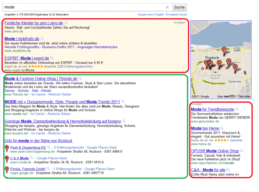
Task: Open Im Cache for mode.net
Action: pyautogui.click(x=38, y=114)
